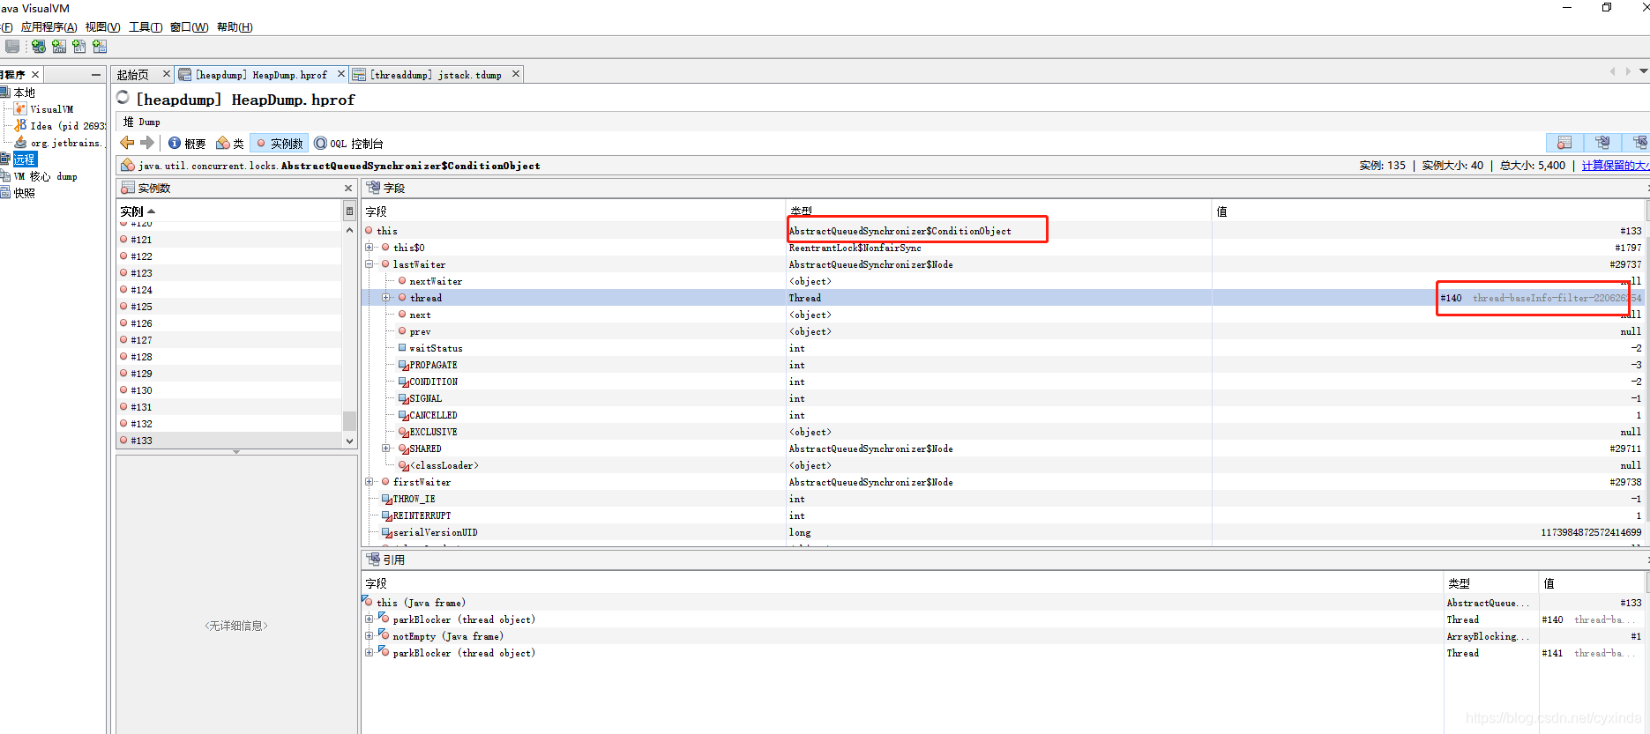The height and width of the screenshot is (734, 1650).
Task: Click instance list scrollbar down arrow
Action: pos(349,441)
